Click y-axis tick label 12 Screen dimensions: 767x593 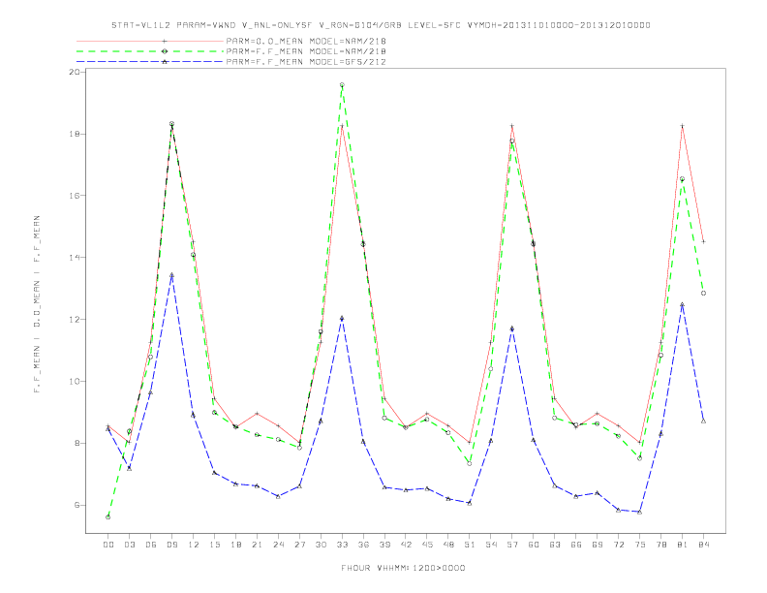[75, 320]
